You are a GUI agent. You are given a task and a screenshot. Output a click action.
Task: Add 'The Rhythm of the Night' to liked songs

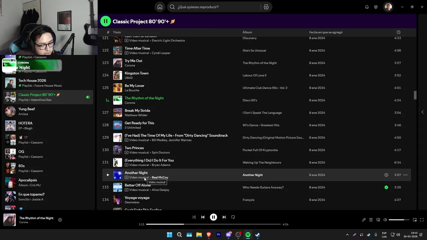coord(60,220)
